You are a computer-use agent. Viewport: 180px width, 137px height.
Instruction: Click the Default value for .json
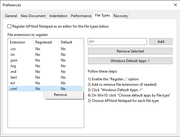[x=63, y=60]
